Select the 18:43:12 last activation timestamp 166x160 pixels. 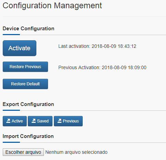(127, 46)
